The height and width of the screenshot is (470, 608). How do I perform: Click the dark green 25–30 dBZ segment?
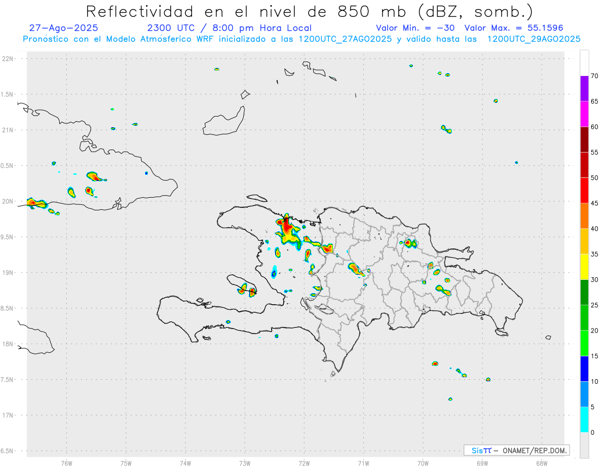(584, 293)
